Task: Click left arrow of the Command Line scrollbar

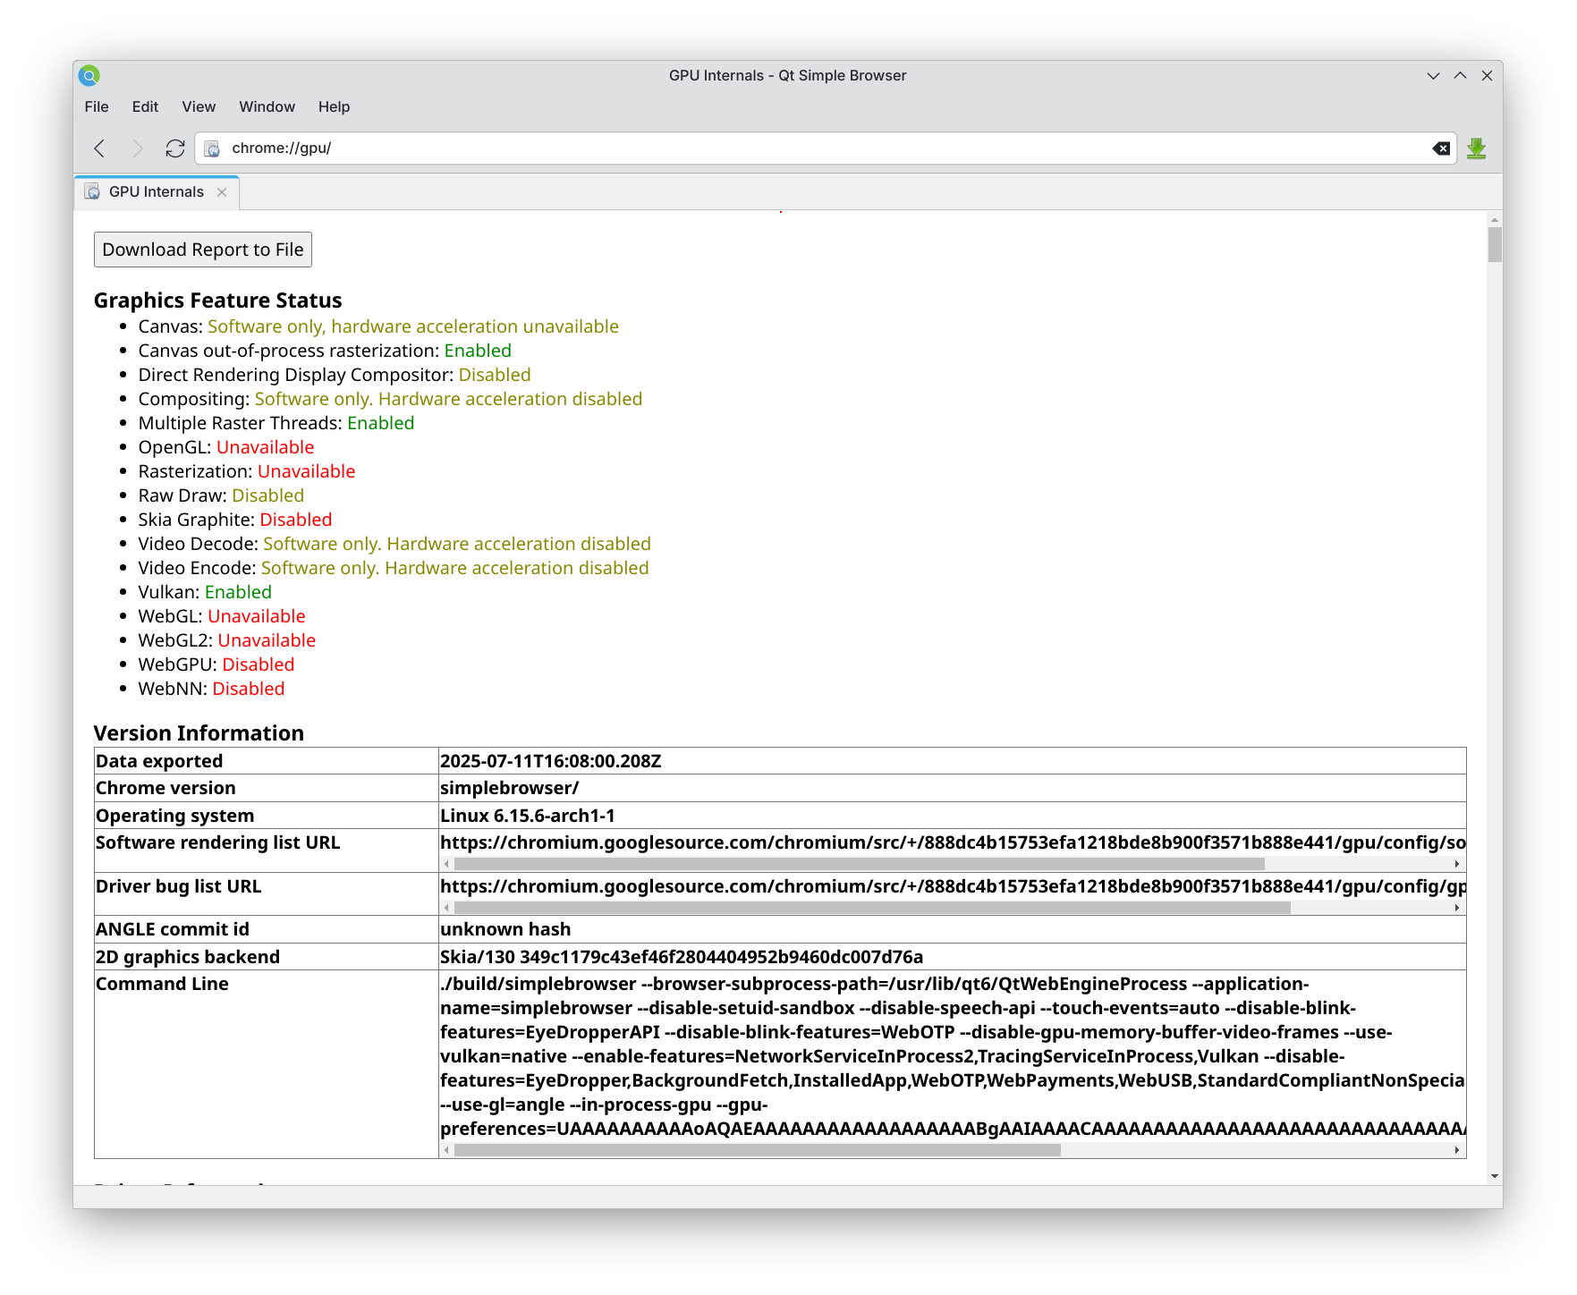Action: pyautogui.click(x=446, y=1150)
